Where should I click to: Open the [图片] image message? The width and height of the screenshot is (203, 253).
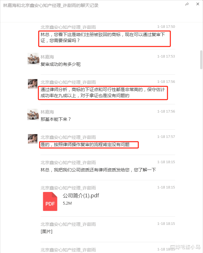[x=46, y=231]
